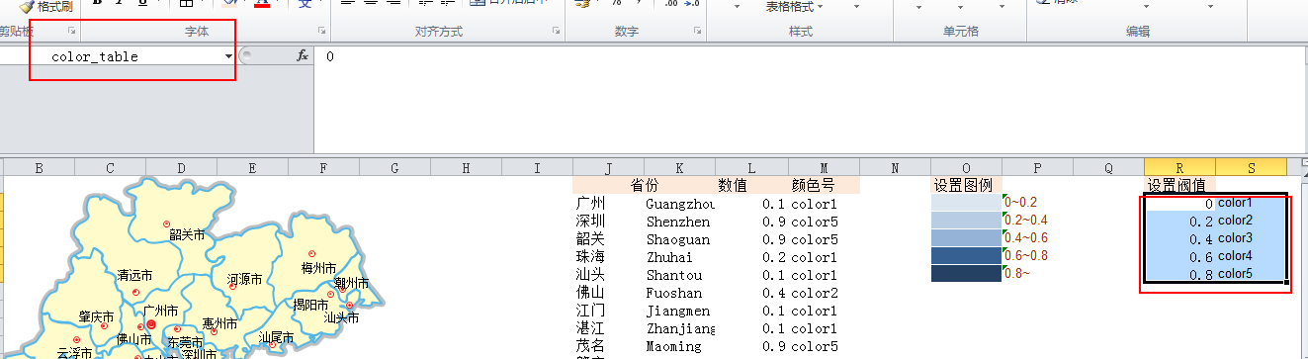1308x359 pixels.
Task: Click the fx insert function button
Action: [x=303, y=56]
